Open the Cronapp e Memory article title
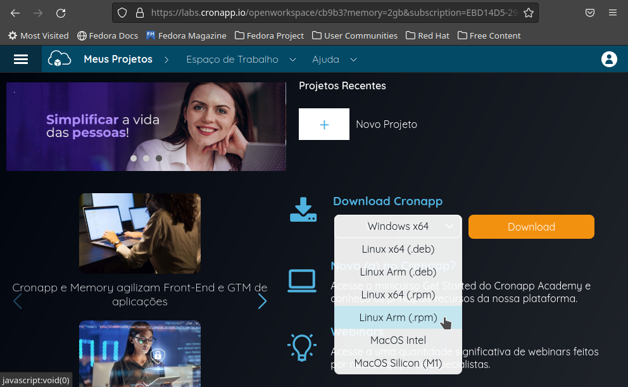This screenshot has height=387, width=628. click(x=140, y=295)
